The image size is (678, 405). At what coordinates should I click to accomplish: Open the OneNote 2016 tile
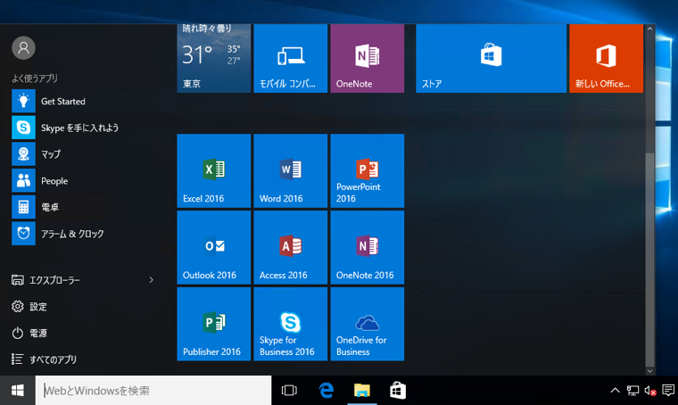point(368,247)
